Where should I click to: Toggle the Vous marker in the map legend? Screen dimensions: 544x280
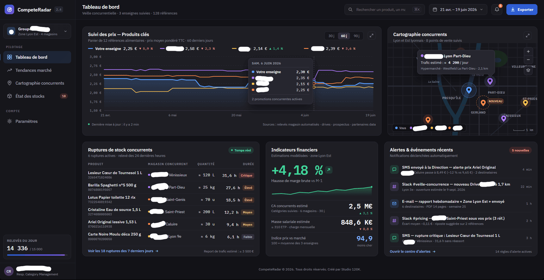point(401,128)
